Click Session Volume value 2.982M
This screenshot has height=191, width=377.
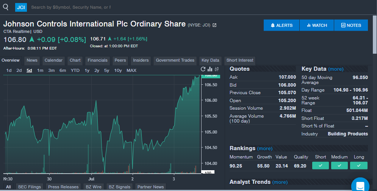pos(288,108)
